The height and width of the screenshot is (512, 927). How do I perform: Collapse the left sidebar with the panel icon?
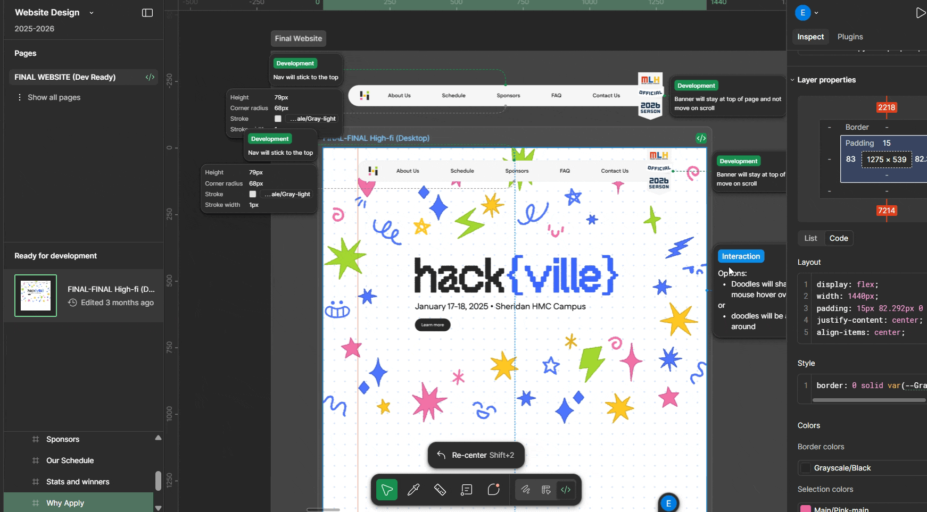coord(147,13)
